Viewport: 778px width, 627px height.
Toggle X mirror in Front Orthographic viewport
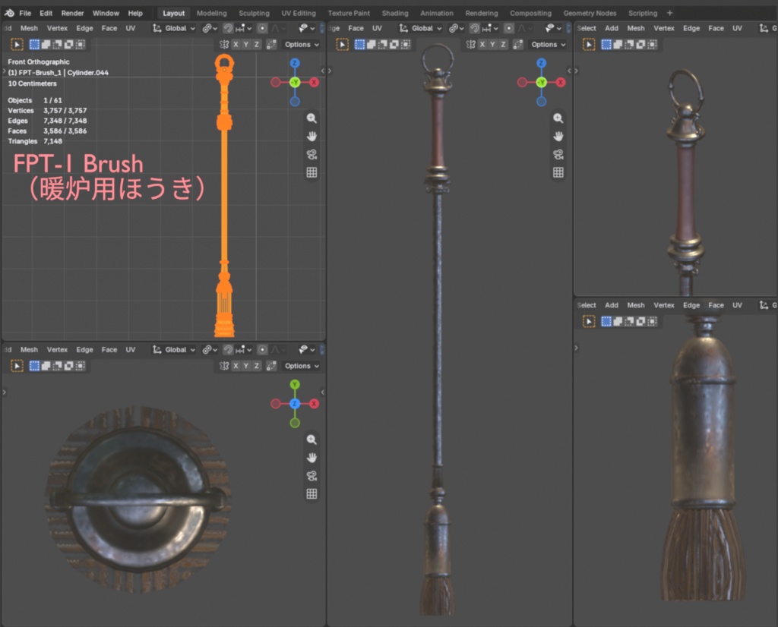tap(236, 45)
